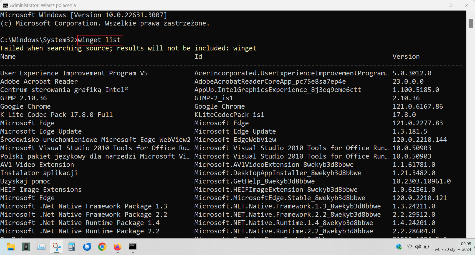Image resolution: width=475 pixels, height=255 pixels.
Task: Maximize the Command Prompt window
Action: [450, 5]
